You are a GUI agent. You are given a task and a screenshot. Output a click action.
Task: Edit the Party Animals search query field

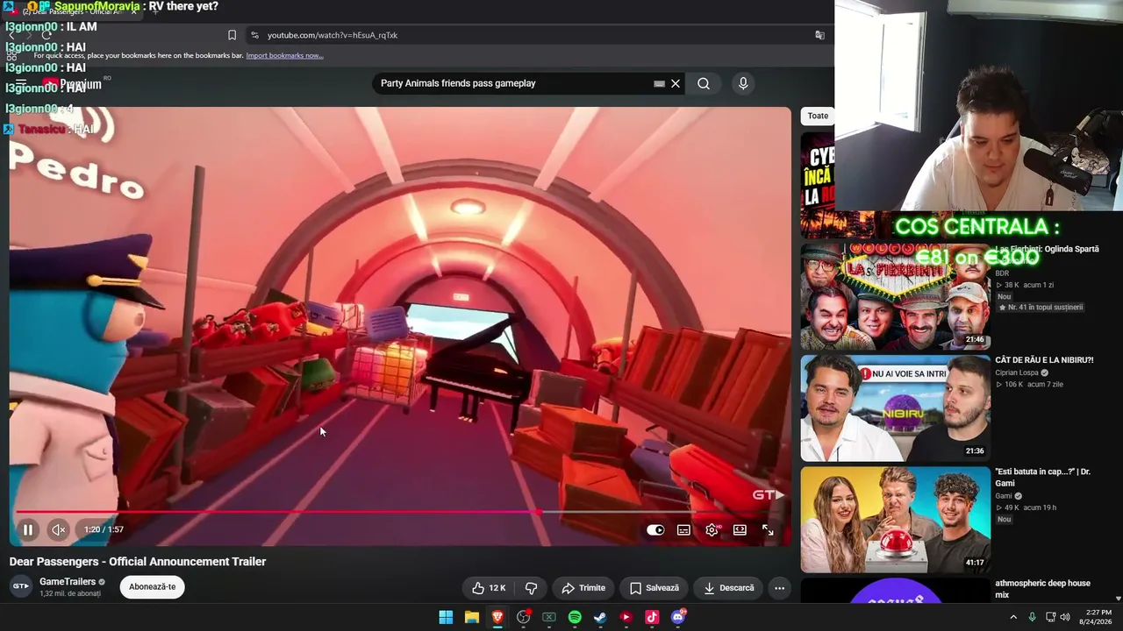pyautogui.click(x=513, y=83)
